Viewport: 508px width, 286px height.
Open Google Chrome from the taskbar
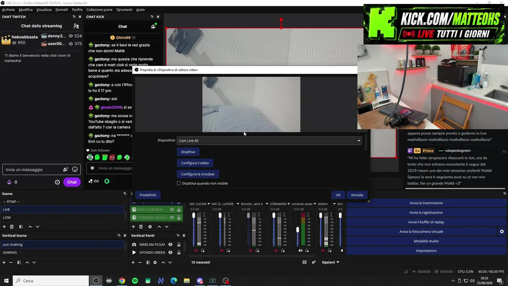122,281
